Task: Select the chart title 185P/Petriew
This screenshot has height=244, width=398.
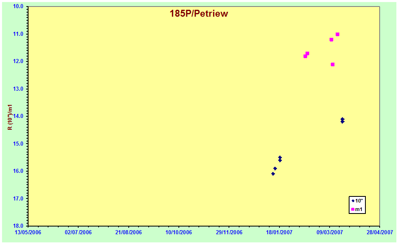Action: [199, 13]
